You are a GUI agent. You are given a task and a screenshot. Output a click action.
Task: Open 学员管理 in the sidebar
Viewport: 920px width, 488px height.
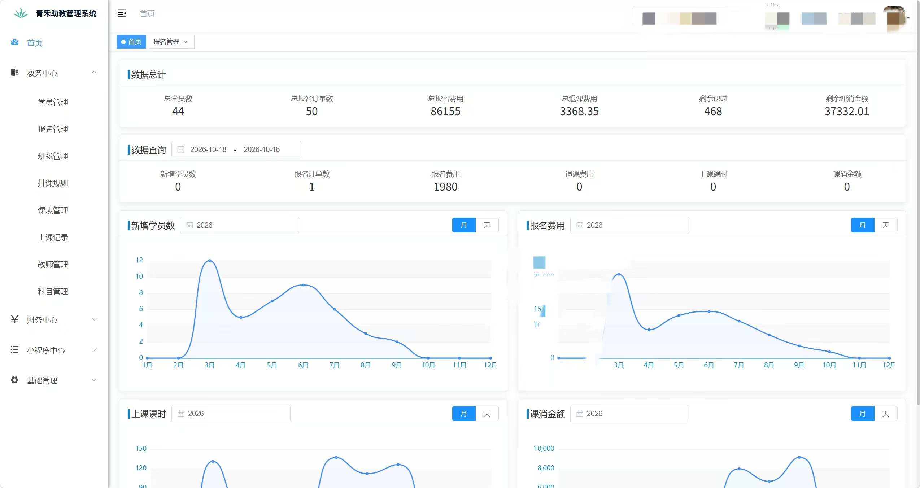coord(53,102)
